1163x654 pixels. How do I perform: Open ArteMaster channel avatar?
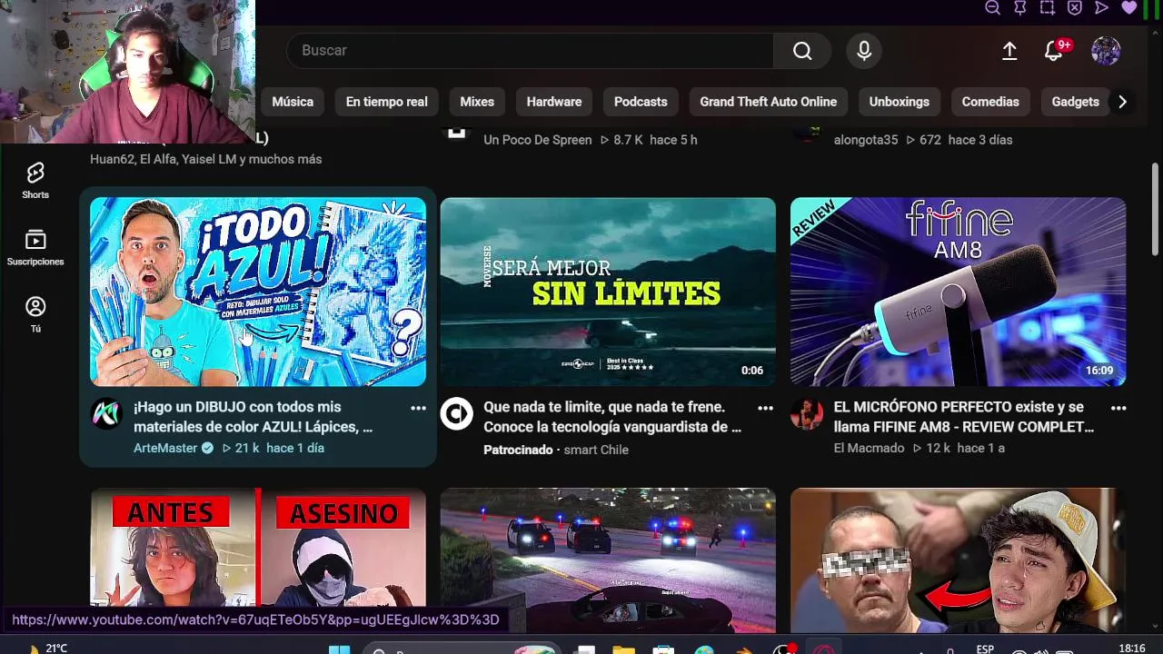pyautogui.click(x=106, y=414)
